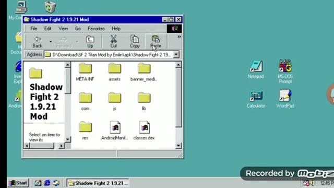Click the info pane horizontal scrollbar thumb
The width and height of the screenshot is (334, 188).
(x=42, y=146)
